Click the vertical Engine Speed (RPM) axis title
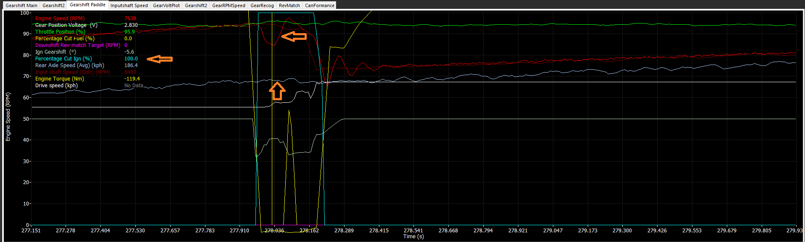This screenshot has width=805, height=242. 8,117
